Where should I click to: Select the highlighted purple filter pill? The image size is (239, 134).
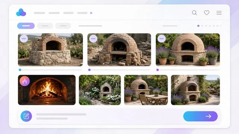tap(26, 26)
